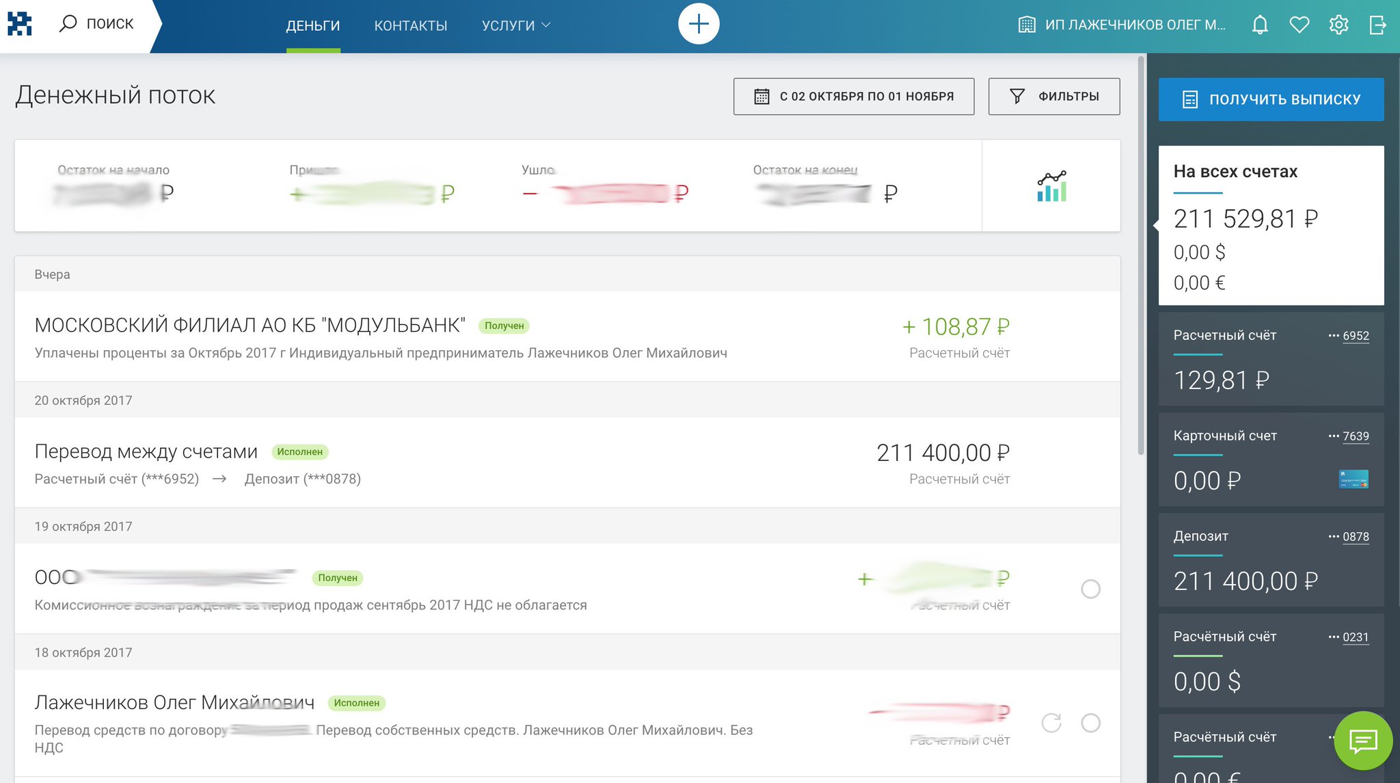Click the main page vertical scrollbar
1400x783 pixels.
(1141, 256)
